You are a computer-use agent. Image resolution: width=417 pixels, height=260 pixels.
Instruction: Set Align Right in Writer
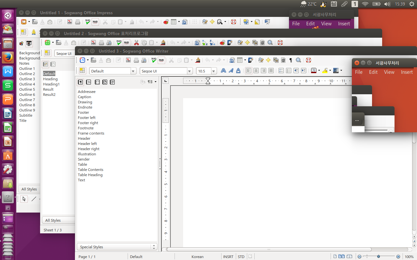pyautogui.click(x=264, y=71)
